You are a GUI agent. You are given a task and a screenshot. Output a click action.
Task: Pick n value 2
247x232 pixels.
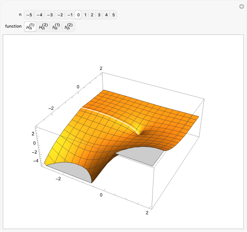[x=92, y=15]
